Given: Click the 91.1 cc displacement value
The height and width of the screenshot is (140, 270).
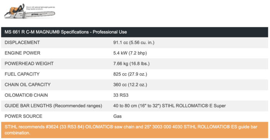Looking at the screenshot, I should click(x=134, y=42).
